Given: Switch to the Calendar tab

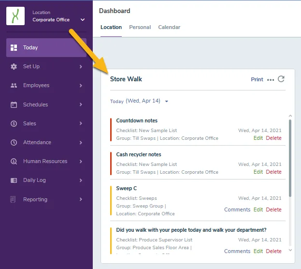Looking at the screenshot, I should pos(169,27).
